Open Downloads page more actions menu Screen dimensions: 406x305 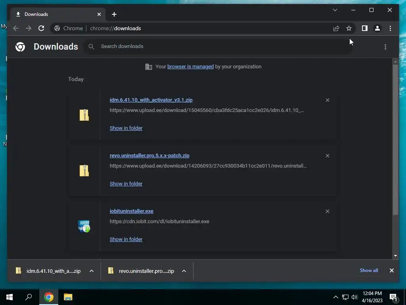[x=385, y=47]
